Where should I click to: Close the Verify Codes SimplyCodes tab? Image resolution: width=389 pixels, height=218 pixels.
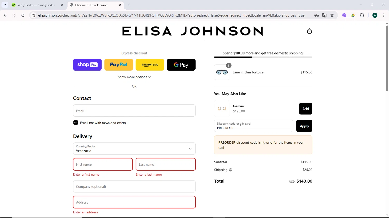62,5
